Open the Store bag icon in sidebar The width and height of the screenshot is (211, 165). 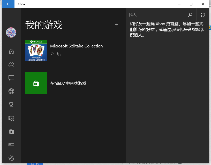[11, 131]
